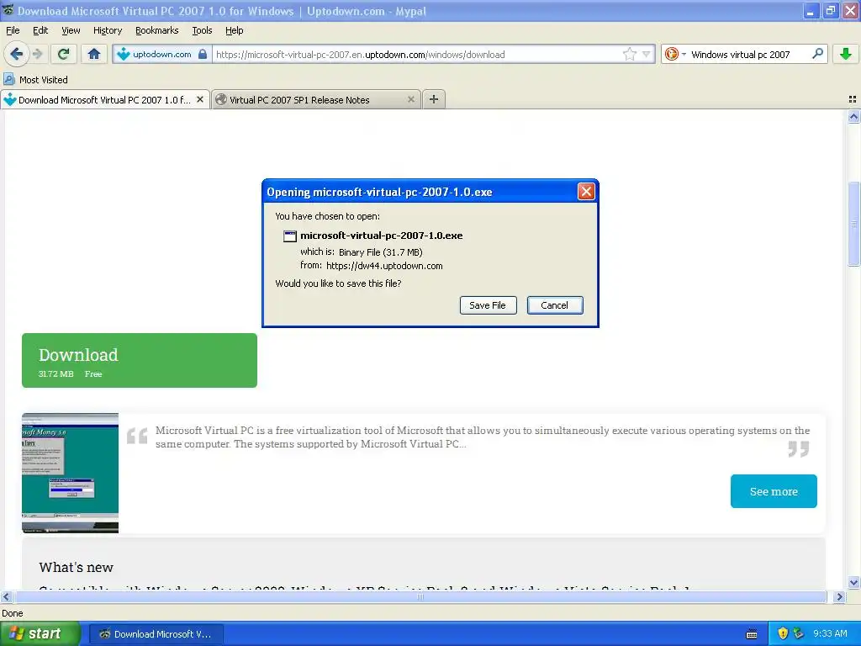The width and height of the screenshot is (861, 646).
Task: Click the source text https://dw44.uptodown.com
Action: [x=384, y=266]
